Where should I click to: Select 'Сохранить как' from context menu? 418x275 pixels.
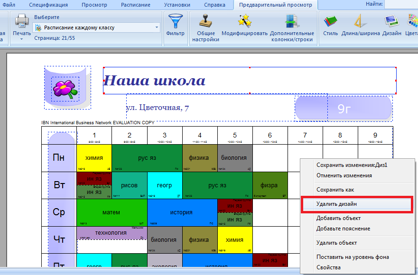pyautogui.click(x=335, y=190)
